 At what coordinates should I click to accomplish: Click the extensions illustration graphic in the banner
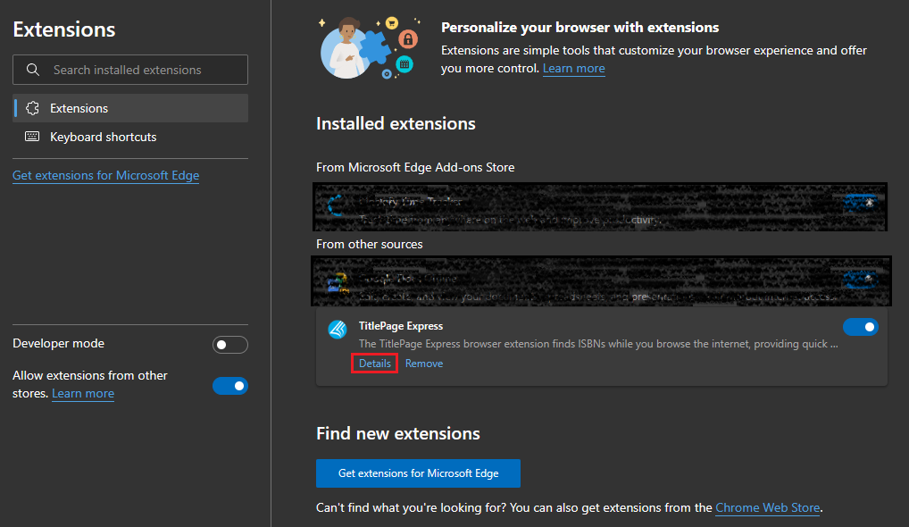[x=370, y=48]
